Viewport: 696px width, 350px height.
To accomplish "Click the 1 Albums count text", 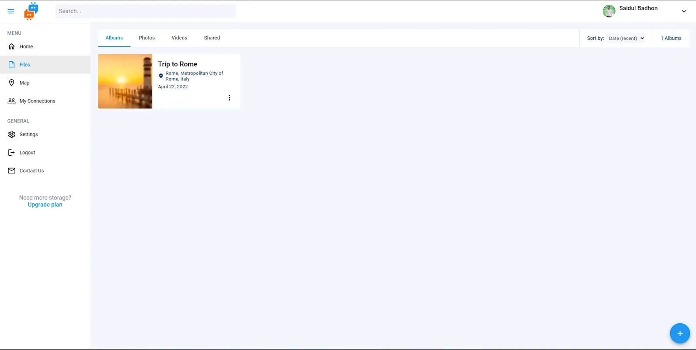I will (x=671, y=38).
